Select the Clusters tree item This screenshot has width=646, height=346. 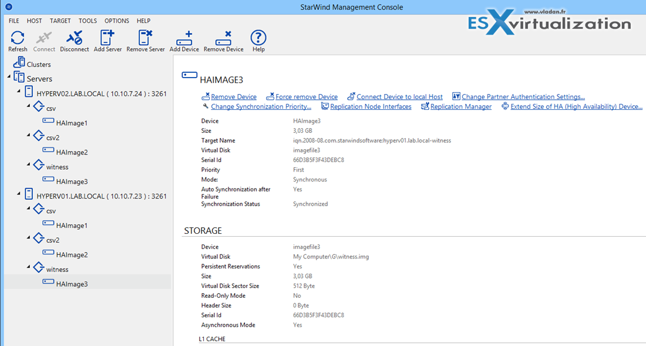point(39,65)
